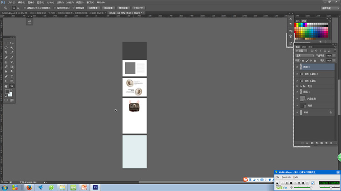This screenshot has height=191, width=341.
Task: Click the 打印尺寸 button
Action: coord(138,8)
